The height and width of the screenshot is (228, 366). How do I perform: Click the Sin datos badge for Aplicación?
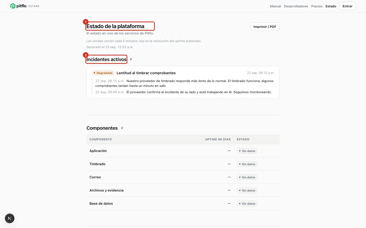click(x=247, y=151)
